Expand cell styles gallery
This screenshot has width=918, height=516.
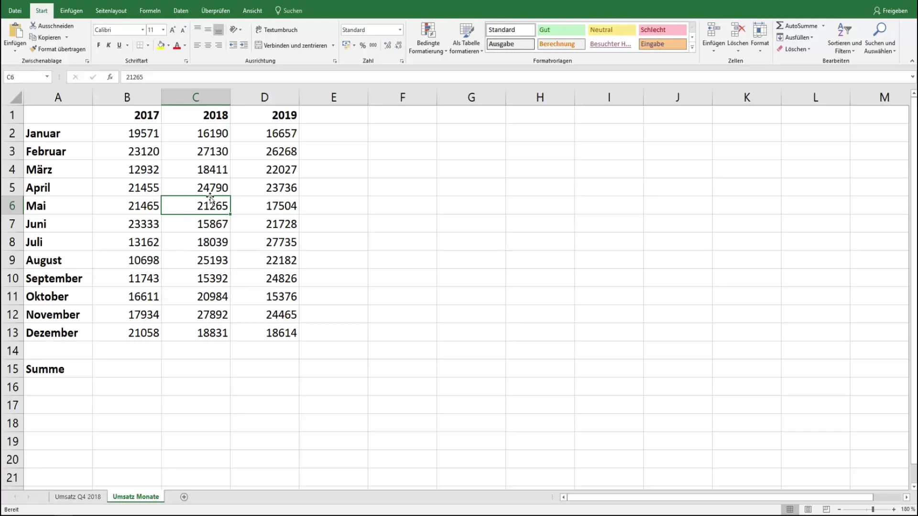(692, 47)
